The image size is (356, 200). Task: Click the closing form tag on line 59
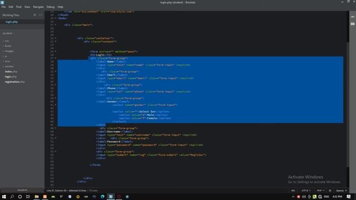click(95, 165)
